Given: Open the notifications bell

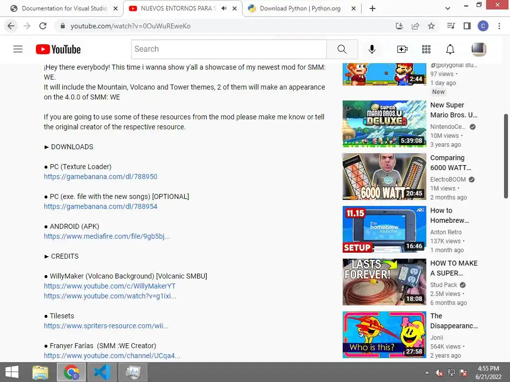Looking at the screenshot, I should click(450, 49).
